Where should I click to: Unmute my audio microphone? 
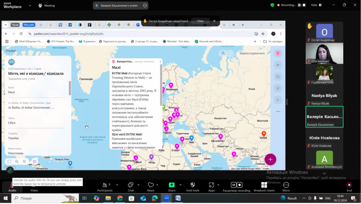tap(12, 186)
